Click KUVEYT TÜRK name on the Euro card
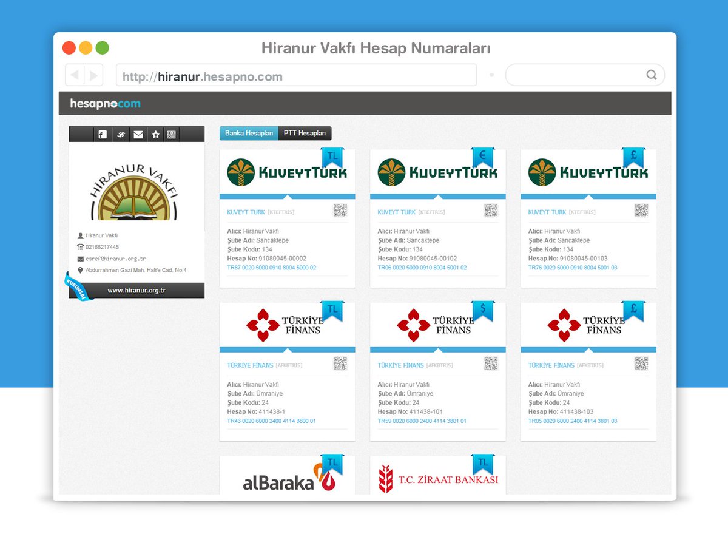This screenshot has height=534, width=728. (397, 212)
